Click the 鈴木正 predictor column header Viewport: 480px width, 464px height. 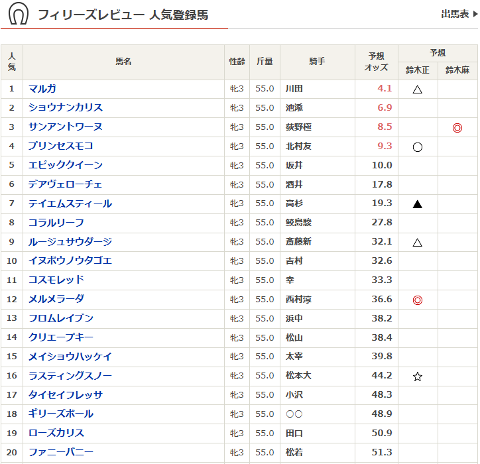coord(418,70)
